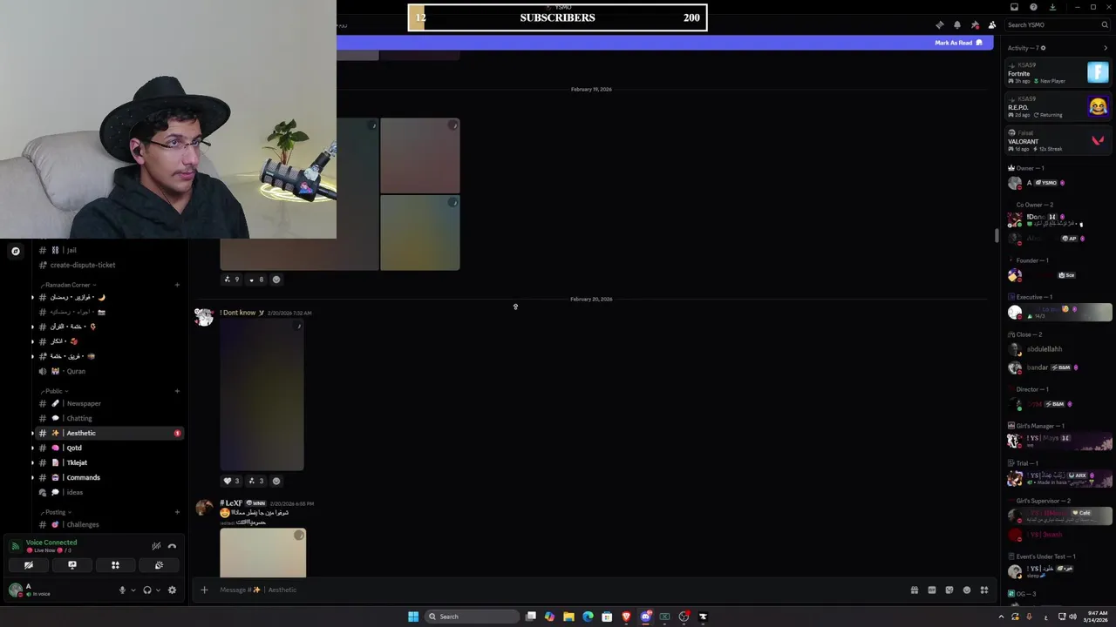Screen dimensions: 1116x627
Task: Deafen with the headphones icon
Action: tap(146, 590)
